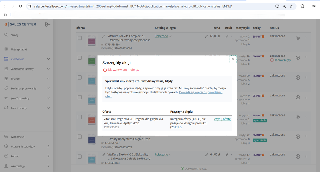The height and width of the screenshot is (172, 320).
Task: Expand Zamówienia i zwroty menu
Action: tap(48, 69)
